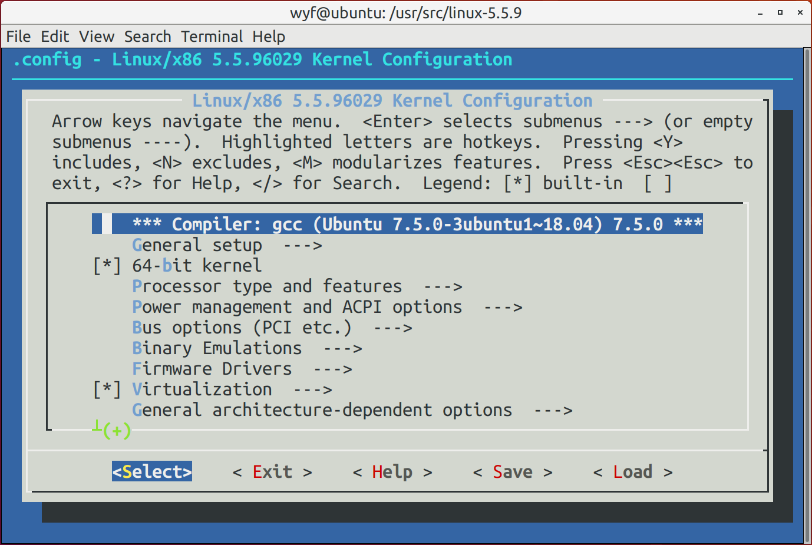Expand arrow next to General setup
The image size is (812, 545).
pyautogui.click(x=303, y=246)
